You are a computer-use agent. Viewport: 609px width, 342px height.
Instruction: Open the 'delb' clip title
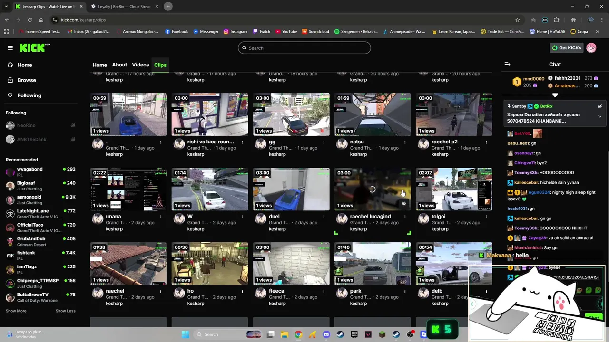click(x=437, y=291)
